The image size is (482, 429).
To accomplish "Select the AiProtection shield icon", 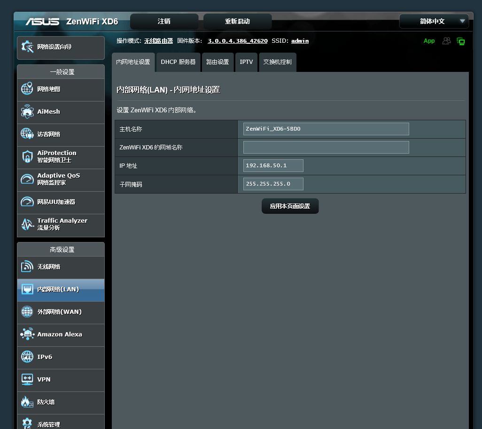I will pos(27,156).
